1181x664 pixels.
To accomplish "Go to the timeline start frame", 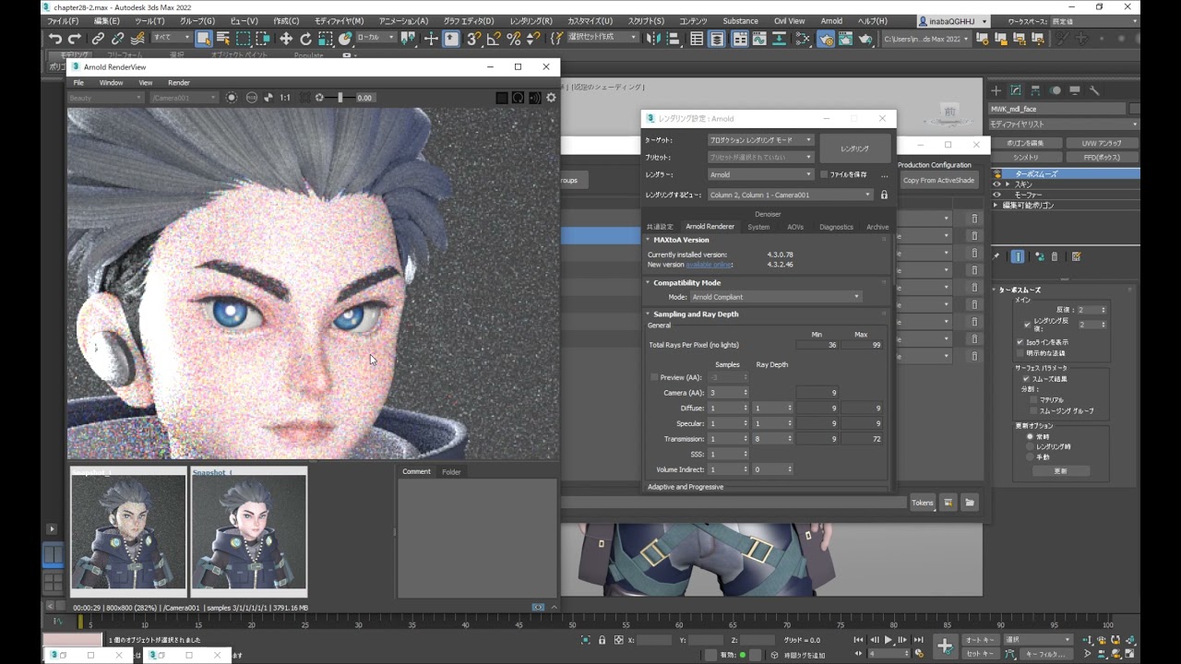I will (859, 640).
